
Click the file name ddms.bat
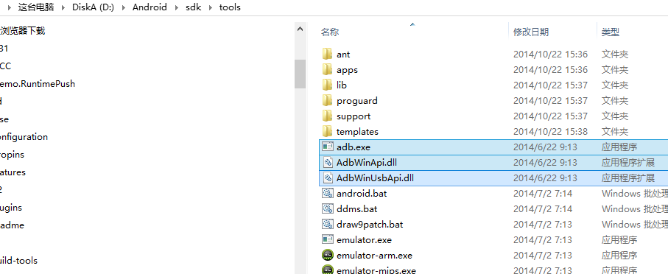coord(357,208)
